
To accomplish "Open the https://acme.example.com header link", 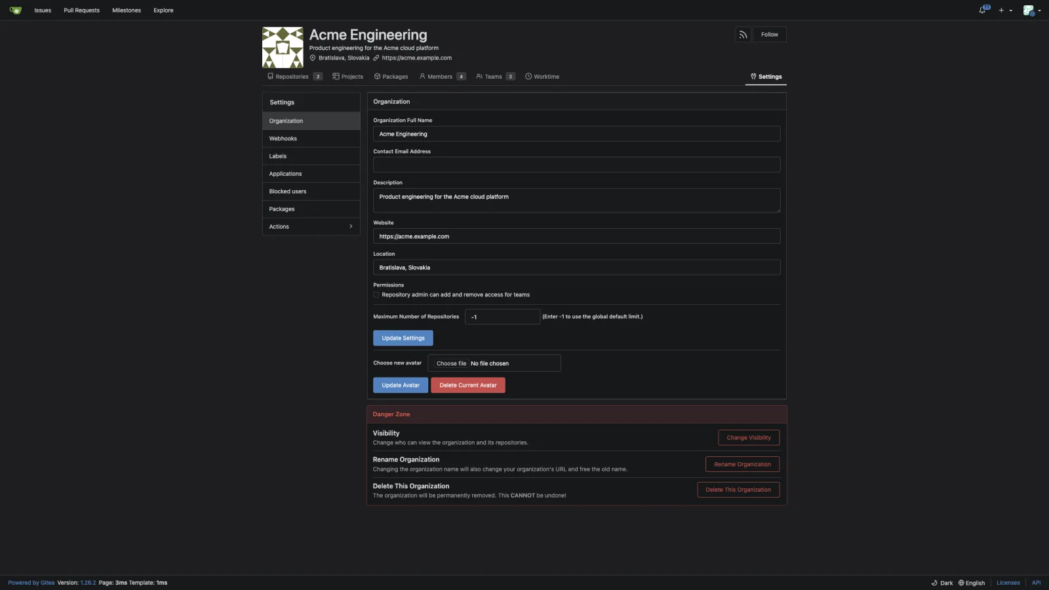I will [417, 58].
